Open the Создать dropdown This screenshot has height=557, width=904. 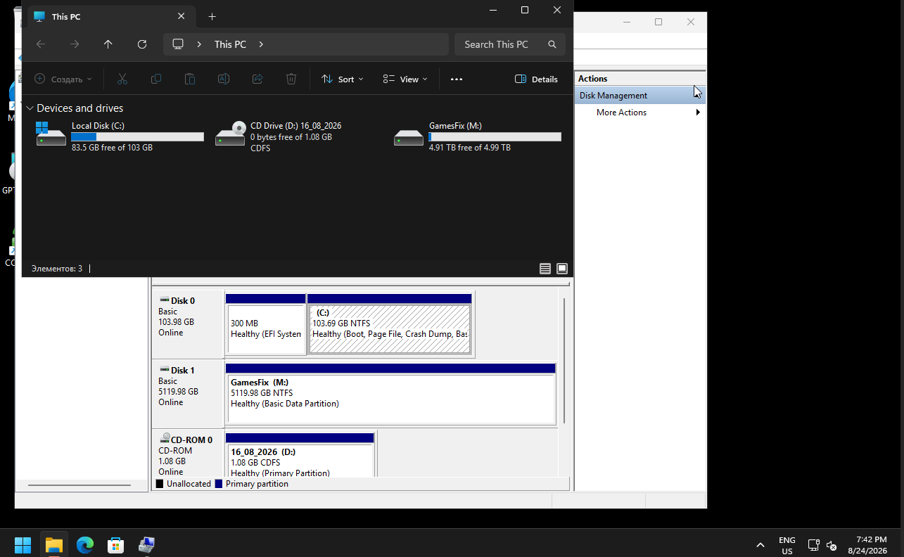63,79
